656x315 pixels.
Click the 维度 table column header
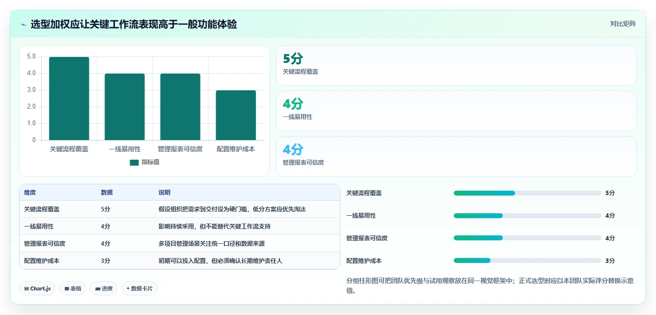(30, 193)
